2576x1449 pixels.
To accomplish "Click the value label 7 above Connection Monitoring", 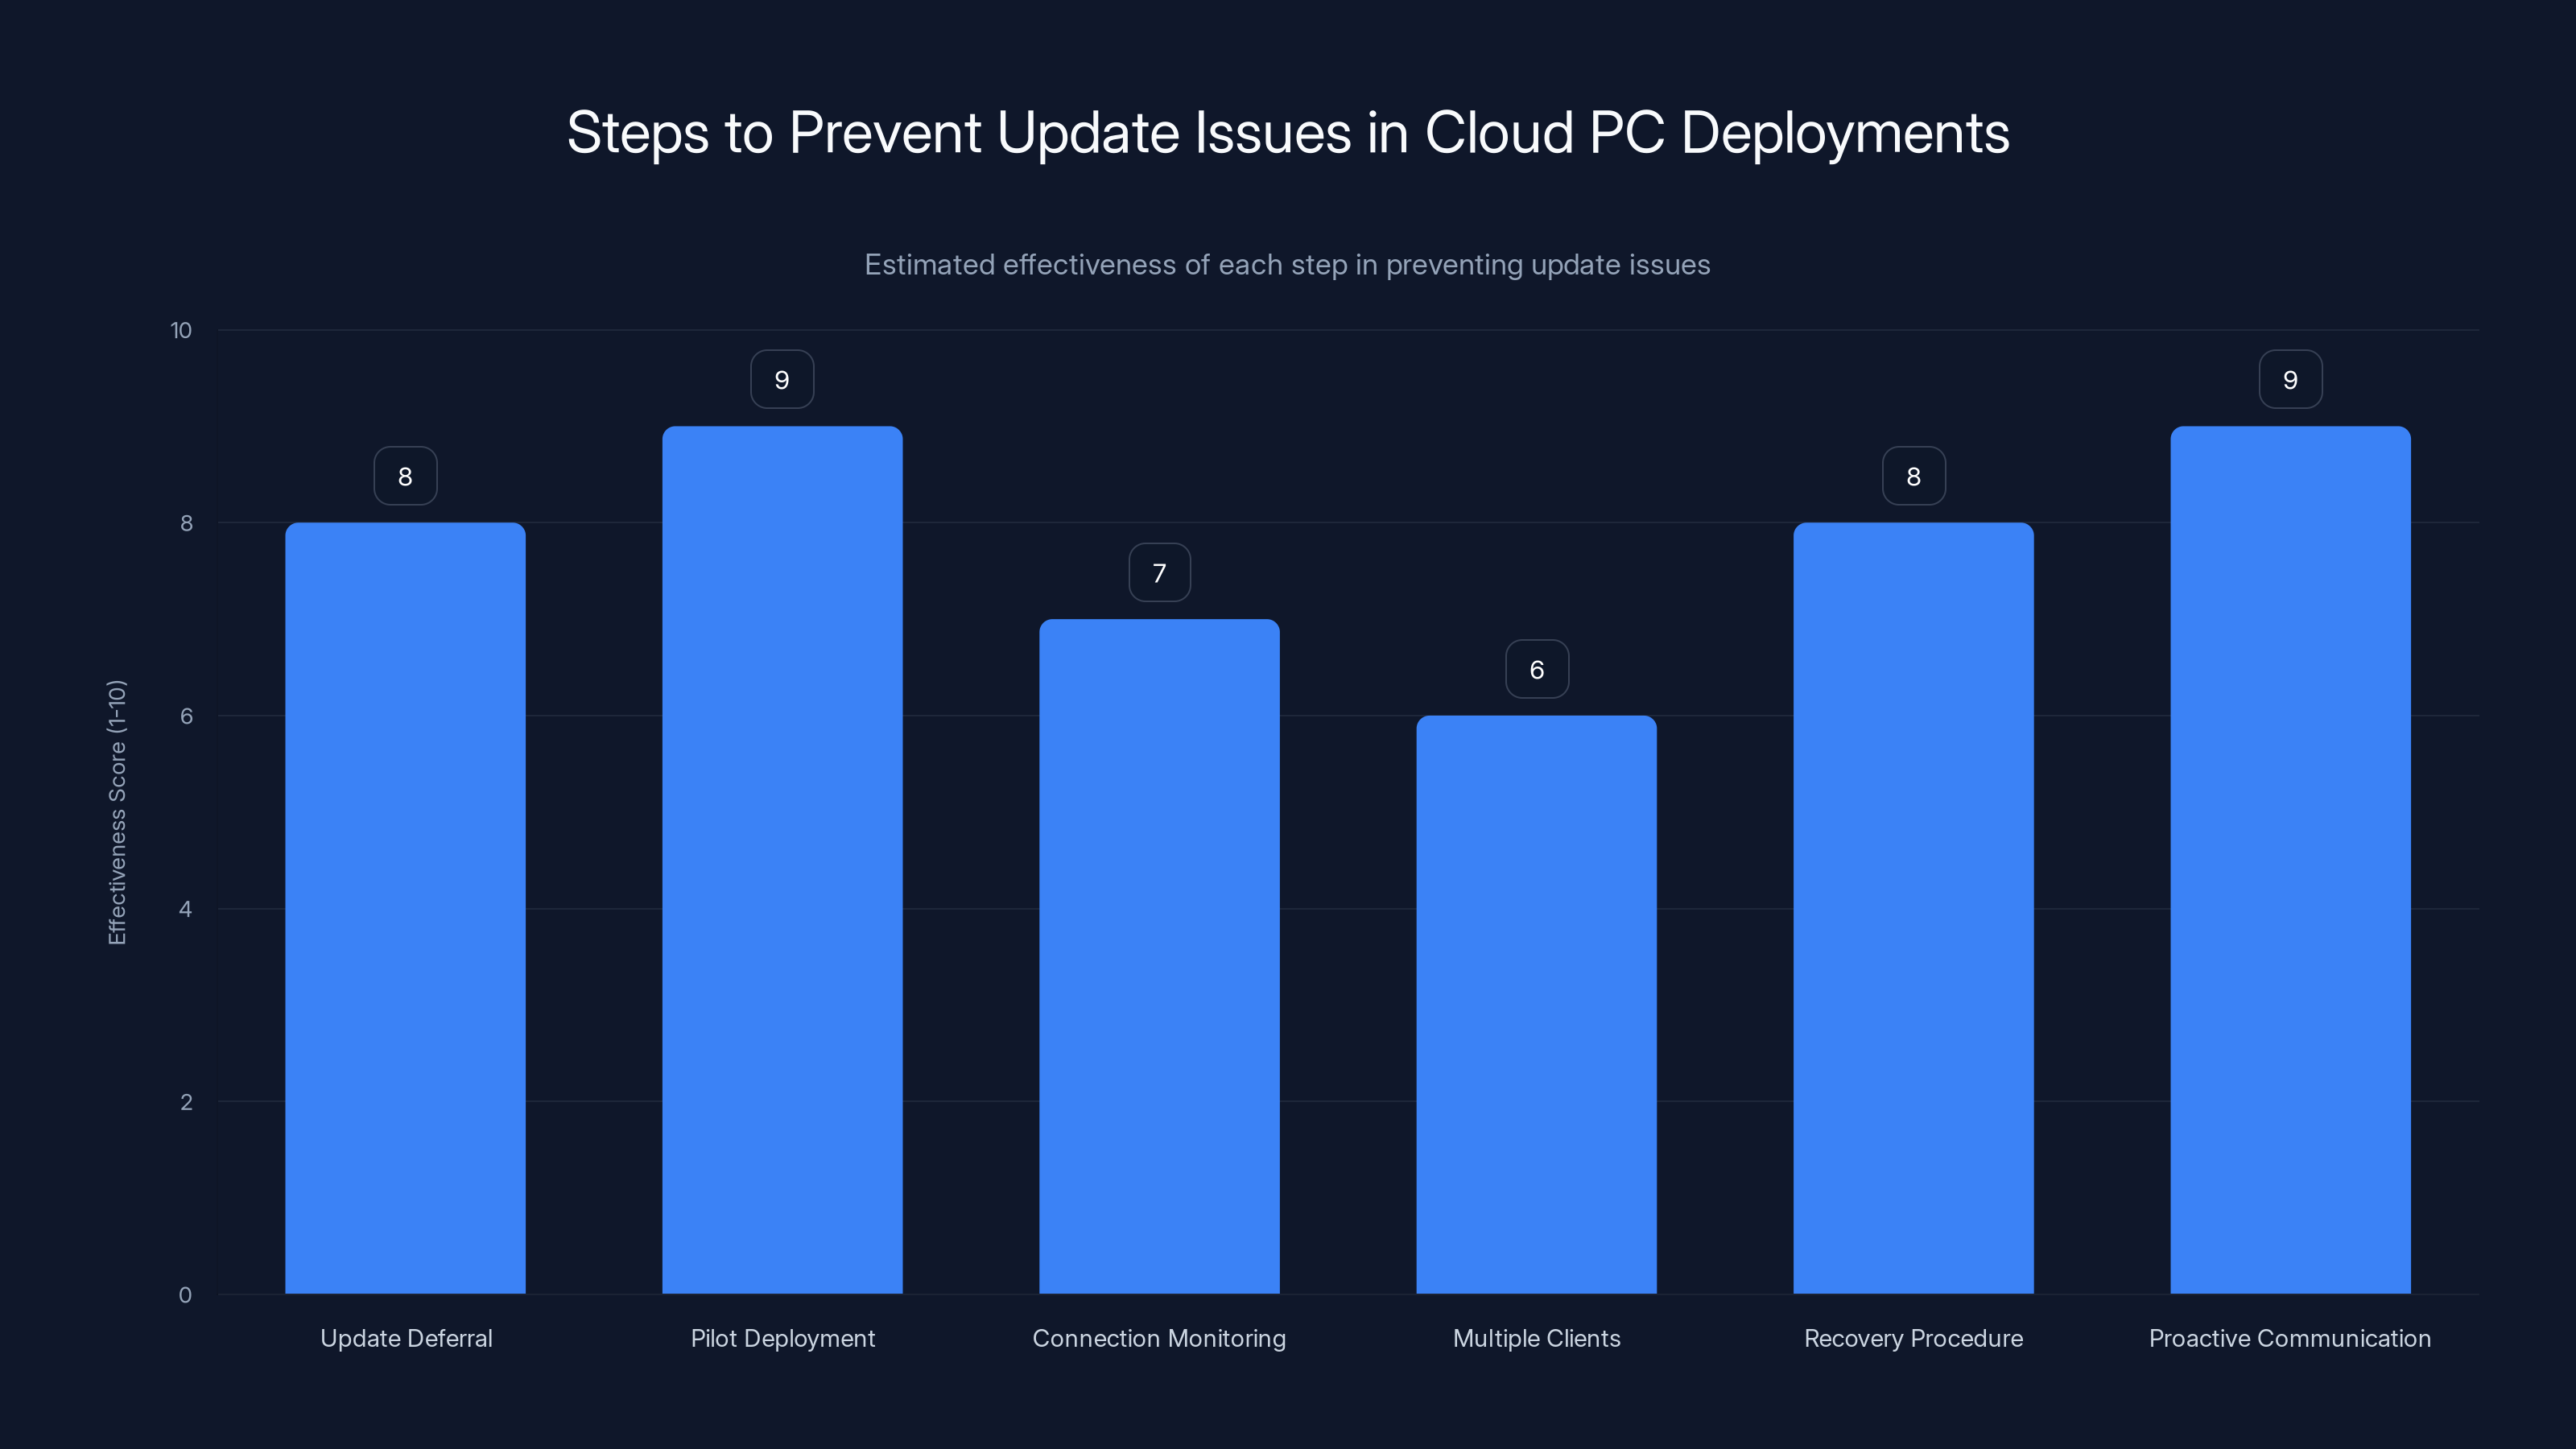I will tap(1159, 571).
